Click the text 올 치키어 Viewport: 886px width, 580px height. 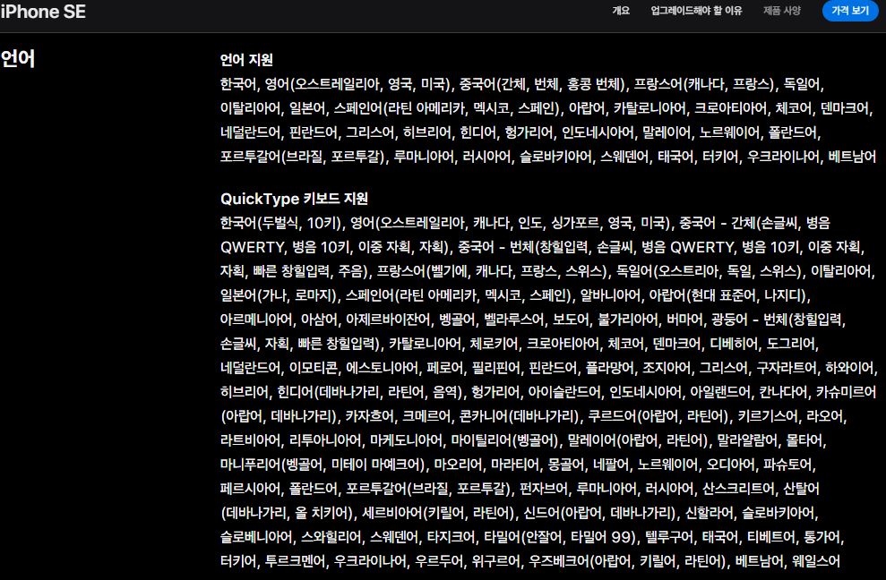click(320, 514)
